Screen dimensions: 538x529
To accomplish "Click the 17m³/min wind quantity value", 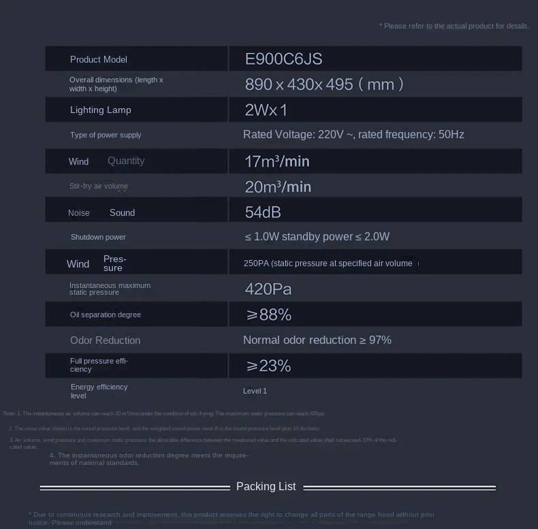I will tap(277, 161).
